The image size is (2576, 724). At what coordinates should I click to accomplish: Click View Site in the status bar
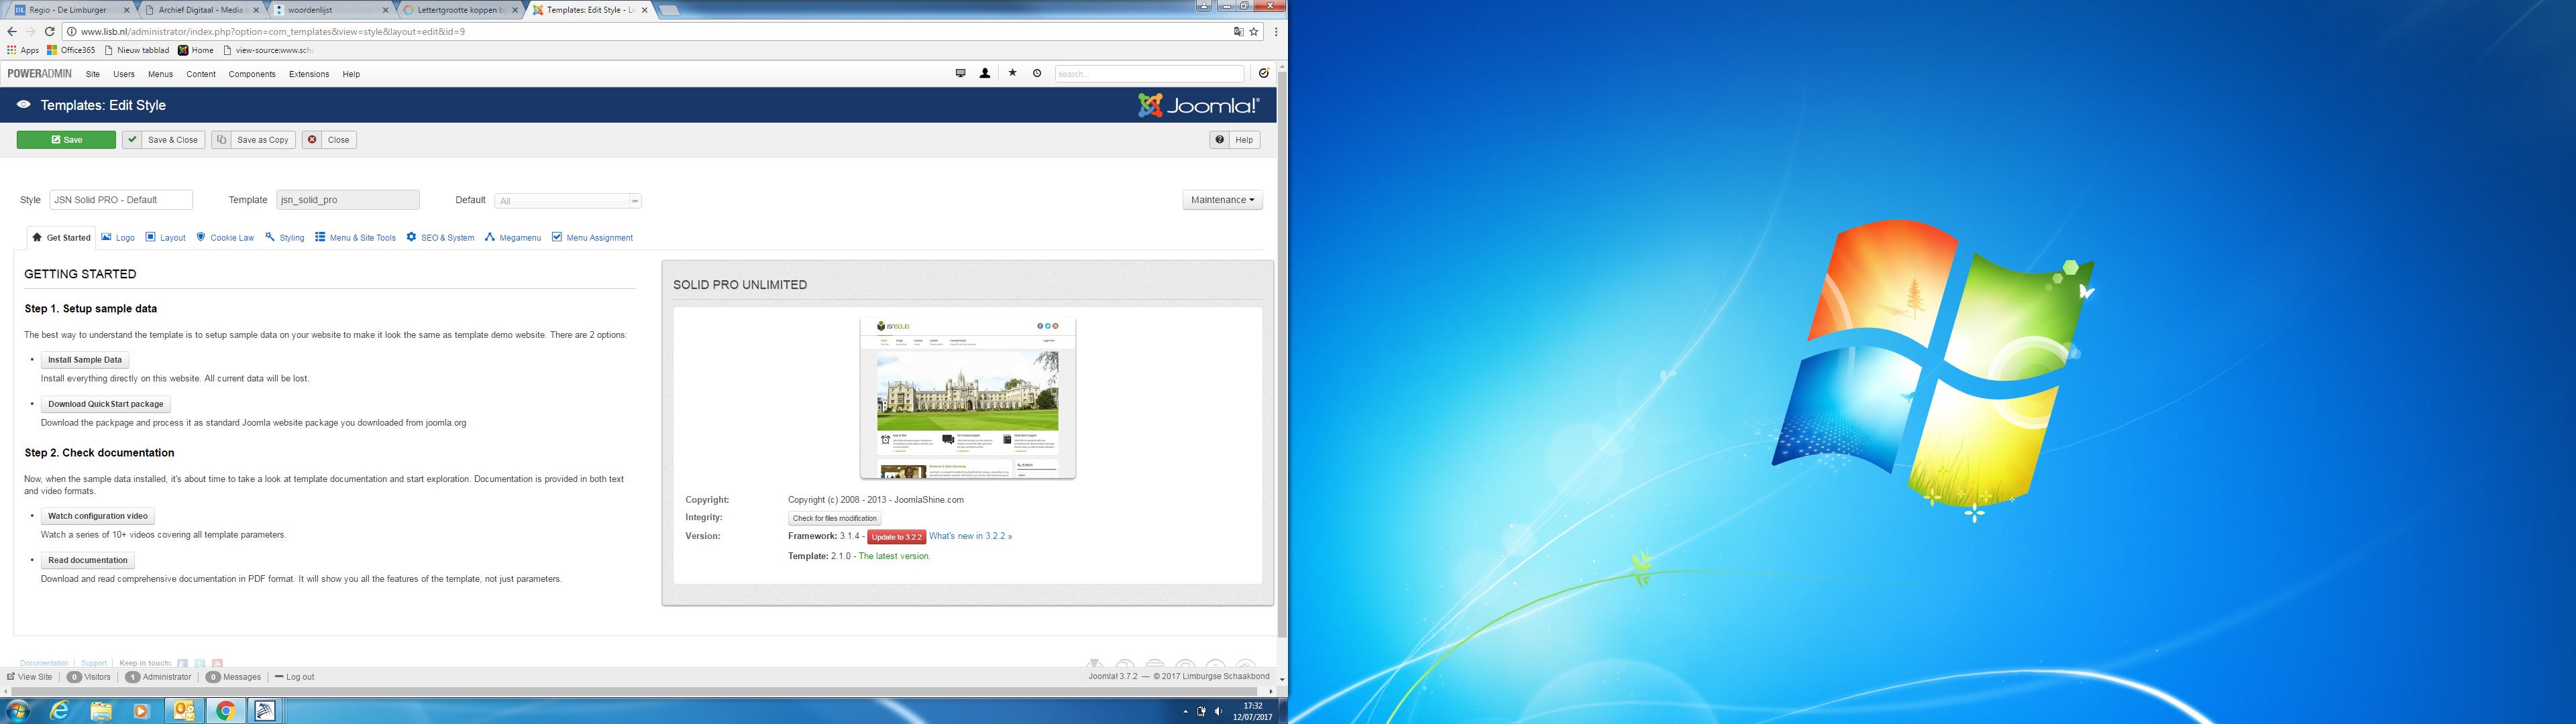tap(30, 677)
